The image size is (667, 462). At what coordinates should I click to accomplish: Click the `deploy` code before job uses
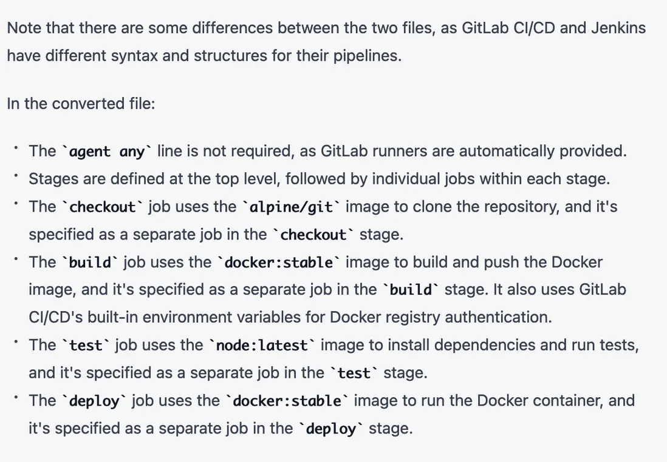[94, 401]
